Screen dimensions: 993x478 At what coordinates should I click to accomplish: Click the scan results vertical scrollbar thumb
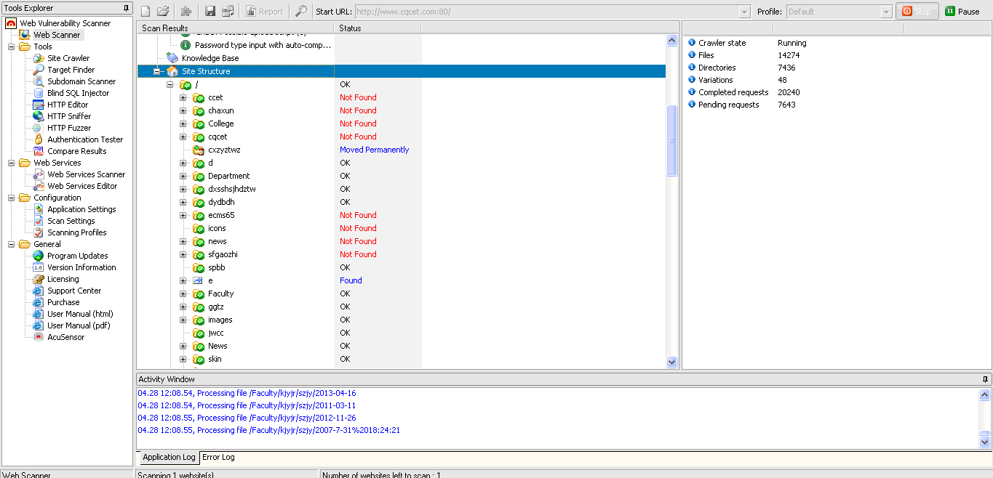point(671,140)
